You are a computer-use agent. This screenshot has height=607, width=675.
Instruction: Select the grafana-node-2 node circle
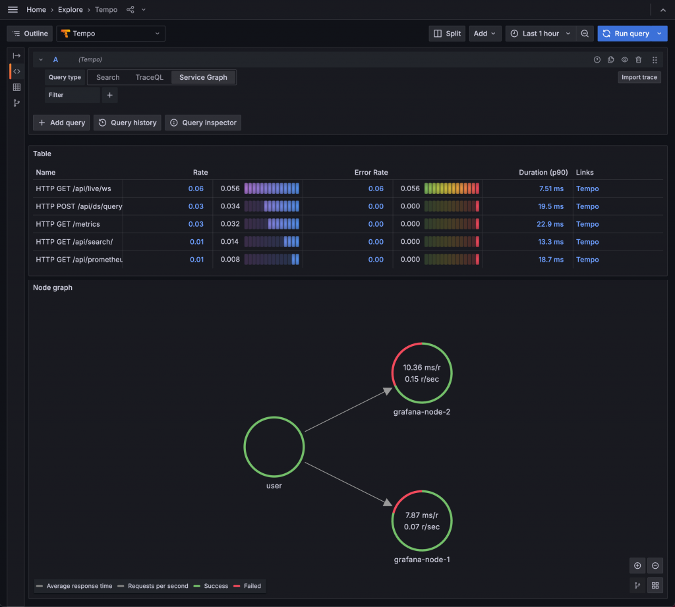pos(422,373)
